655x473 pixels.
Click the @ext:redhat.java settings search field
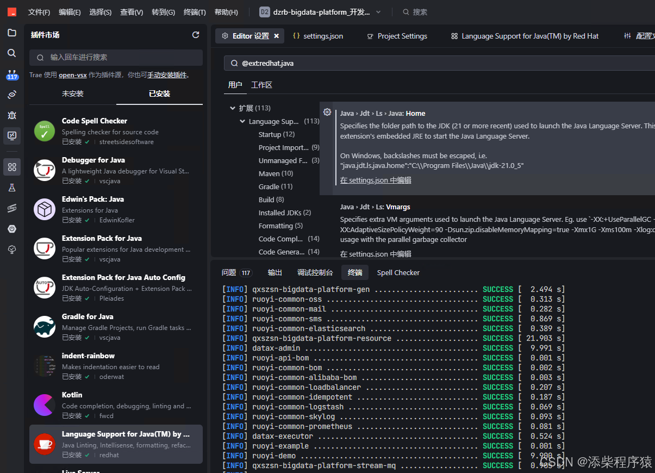tap(439, 63)
